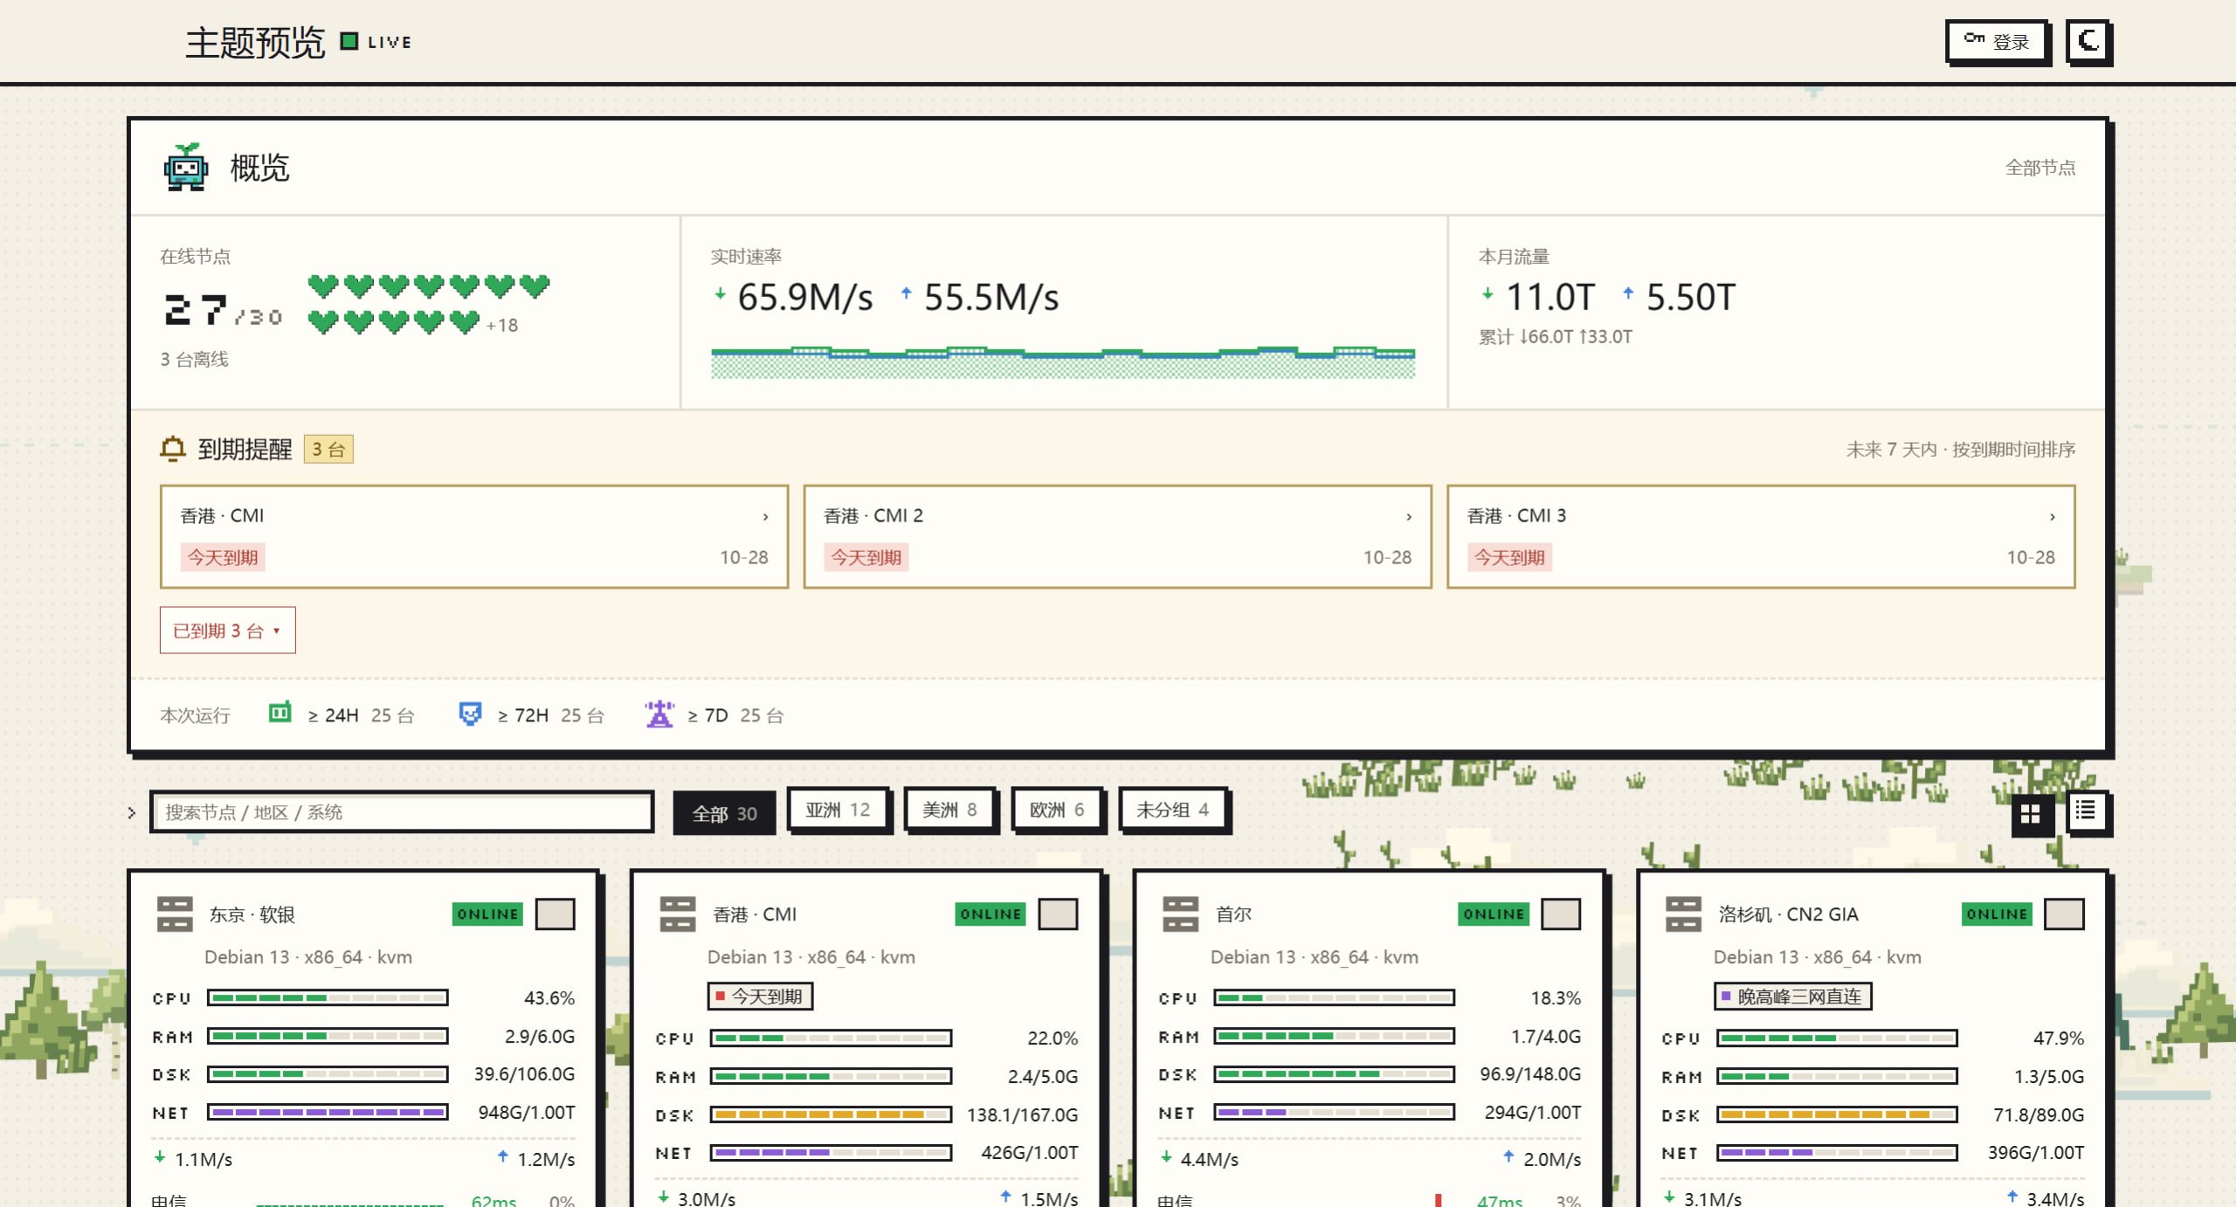Screen dimensions: 2236x1207
Task: Select the 未分组 4 filter tab
Action: (1173, 810)
